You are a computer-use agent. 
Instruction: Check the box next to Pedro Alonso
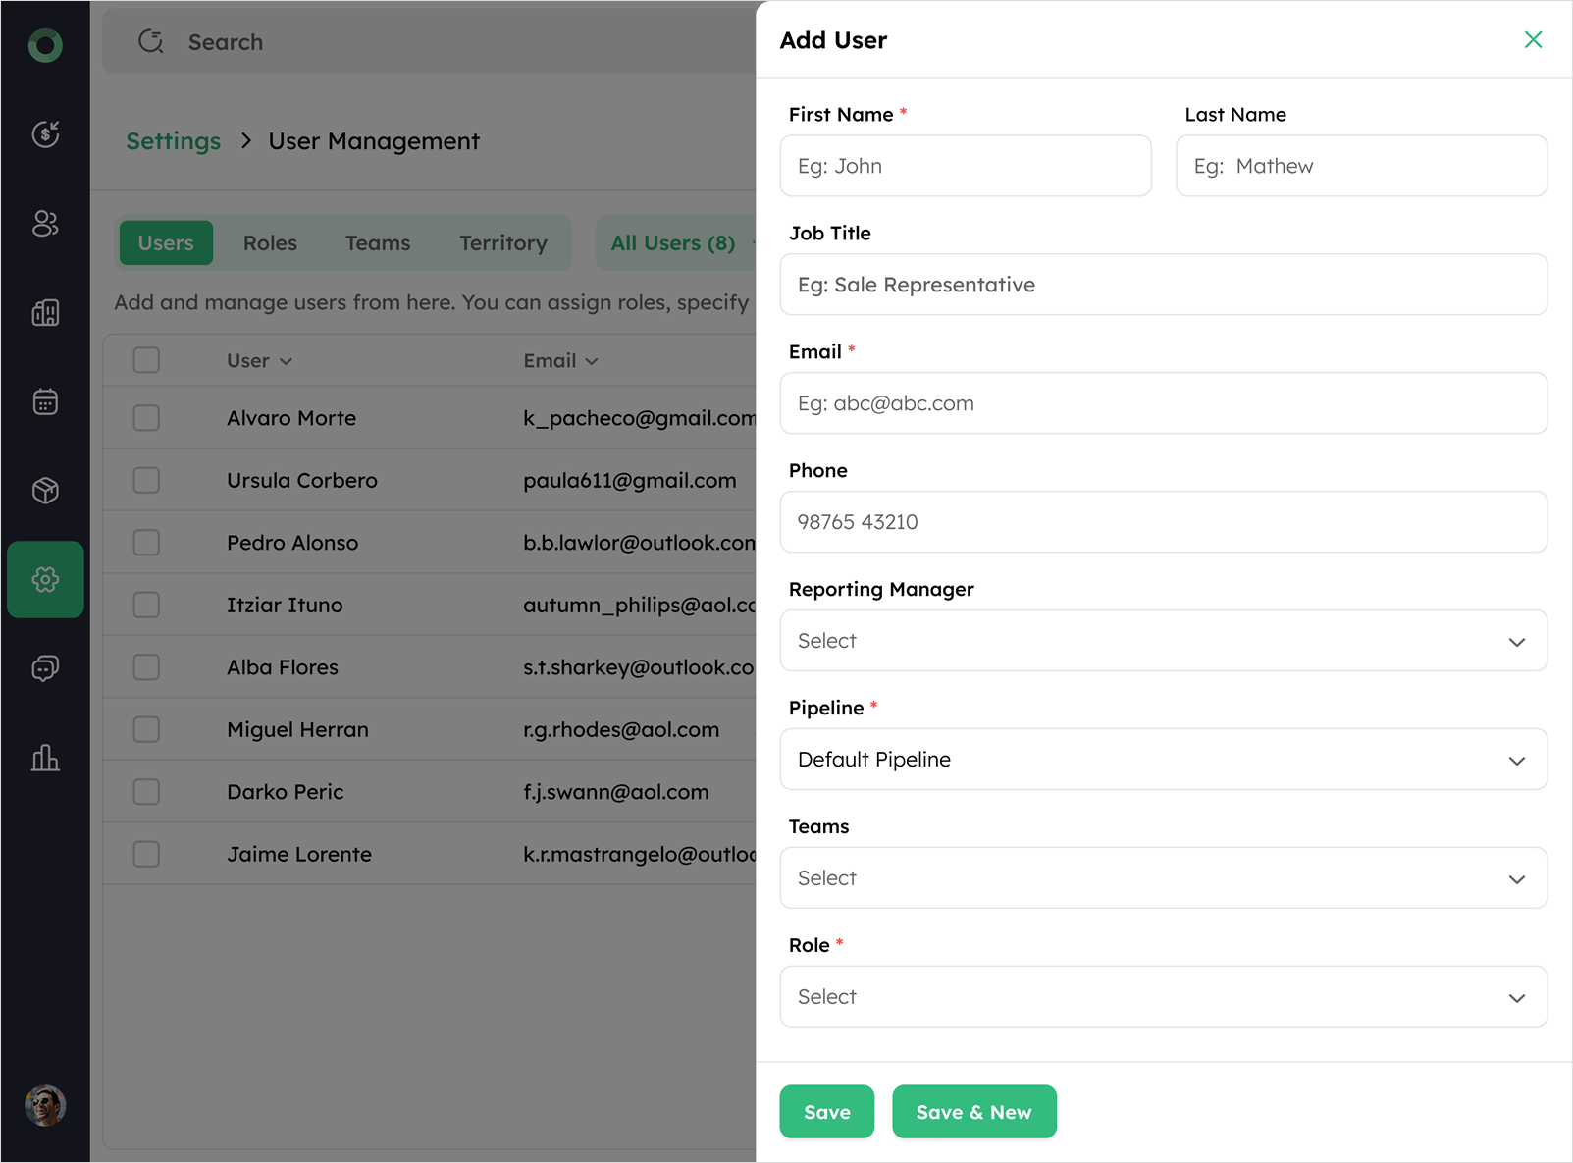coord(146,543)
